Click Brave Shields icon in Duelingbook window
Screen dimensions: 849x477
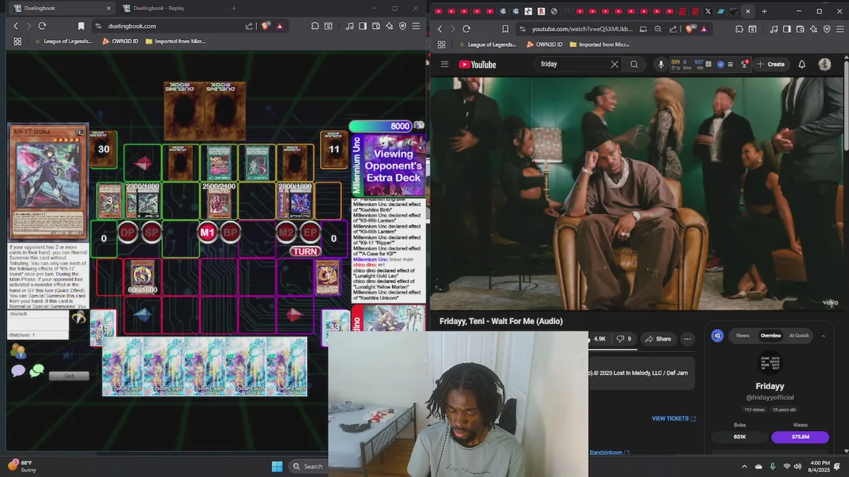pos(266,26)
